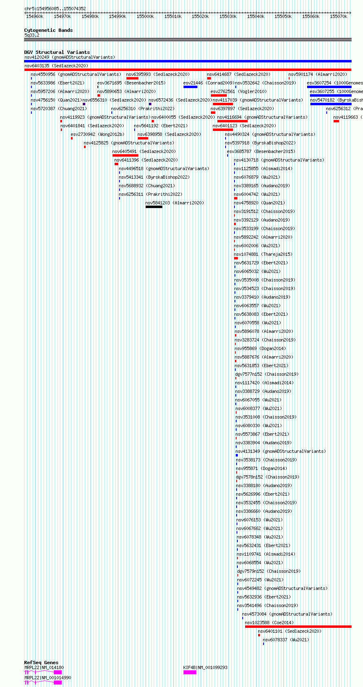Viewport: 363px width, 687px height.
Task: Open nsv4116694 gnomAD variant label
Action: coord(262,117)
